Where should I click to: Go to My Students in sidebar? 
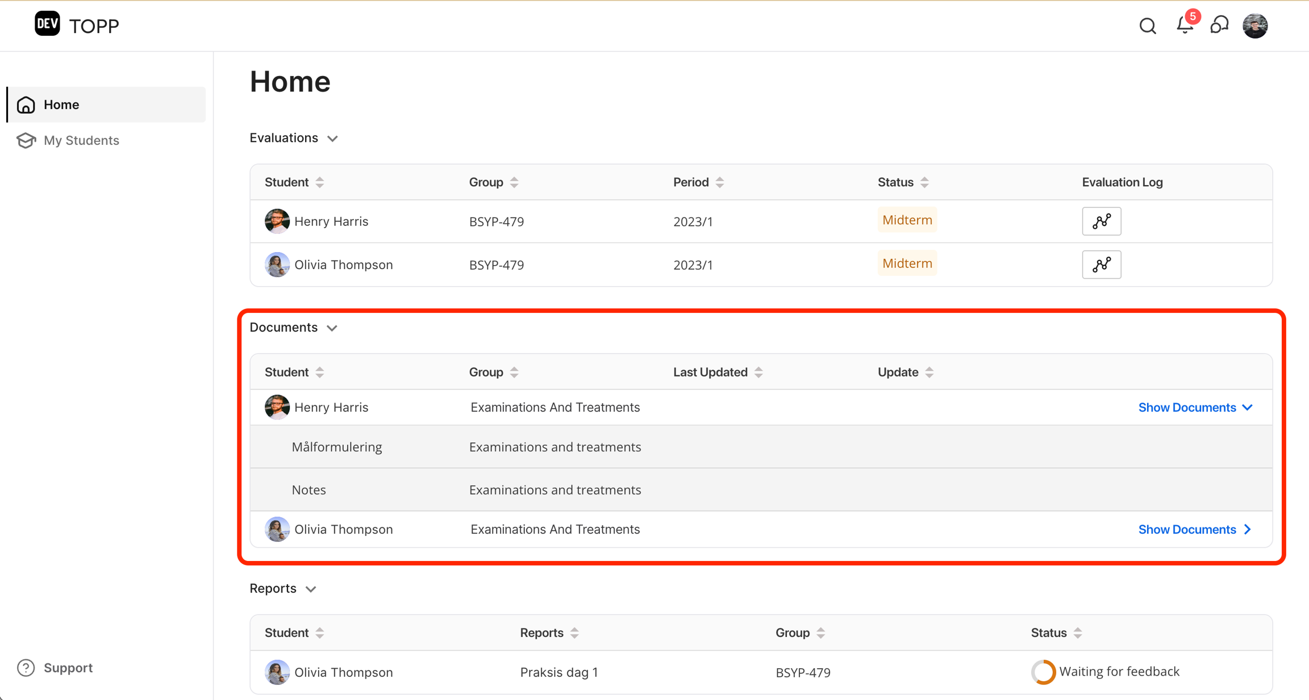81,140
